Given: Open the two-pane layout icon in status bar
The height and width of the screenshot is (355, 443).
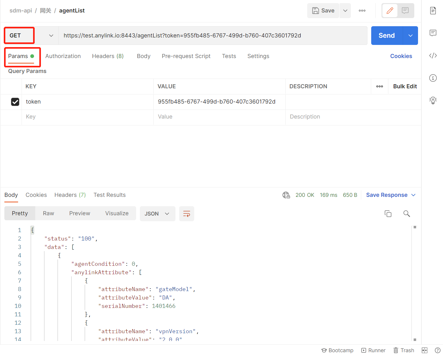Looking at the screenshot, I should pos(425,350).
